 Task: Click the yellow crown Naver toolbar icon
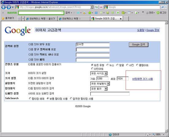(x=108, y=13)
